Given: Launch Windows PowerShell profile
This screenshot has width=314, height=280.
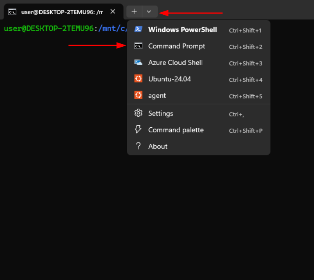Looking at the screenshot, I should tap(199, 30).
